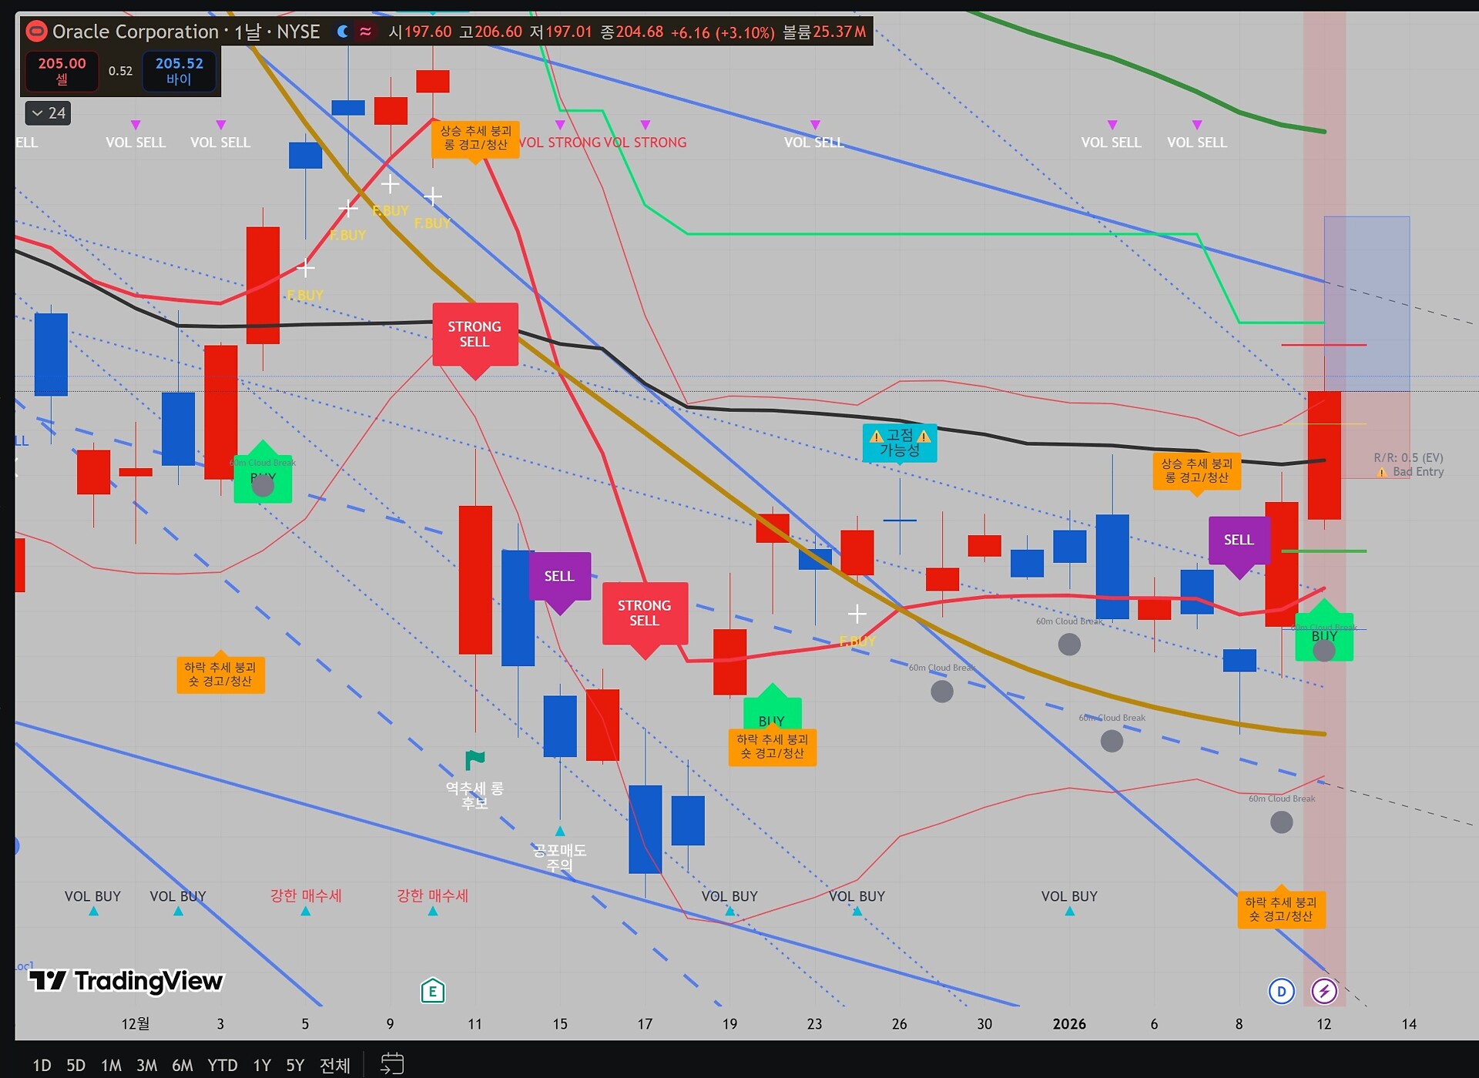The width and height of the screenshot is (1479, 1078).
Task: Show the full 전체 range
Action: pyautogui.click(x=334, y=1065)
